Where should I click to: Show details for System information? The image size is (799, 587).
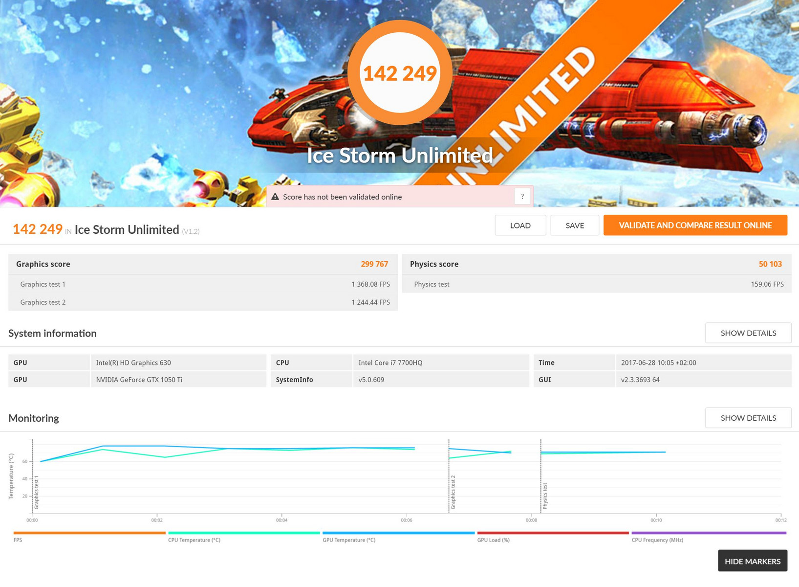(748, 333)
